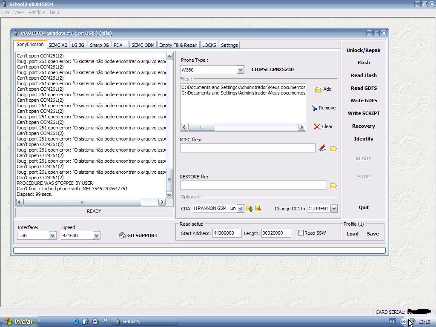This screenshot has width=436, height=327.
Task: Click the remove CDA icon with red minus
Action: click(258, 208)
